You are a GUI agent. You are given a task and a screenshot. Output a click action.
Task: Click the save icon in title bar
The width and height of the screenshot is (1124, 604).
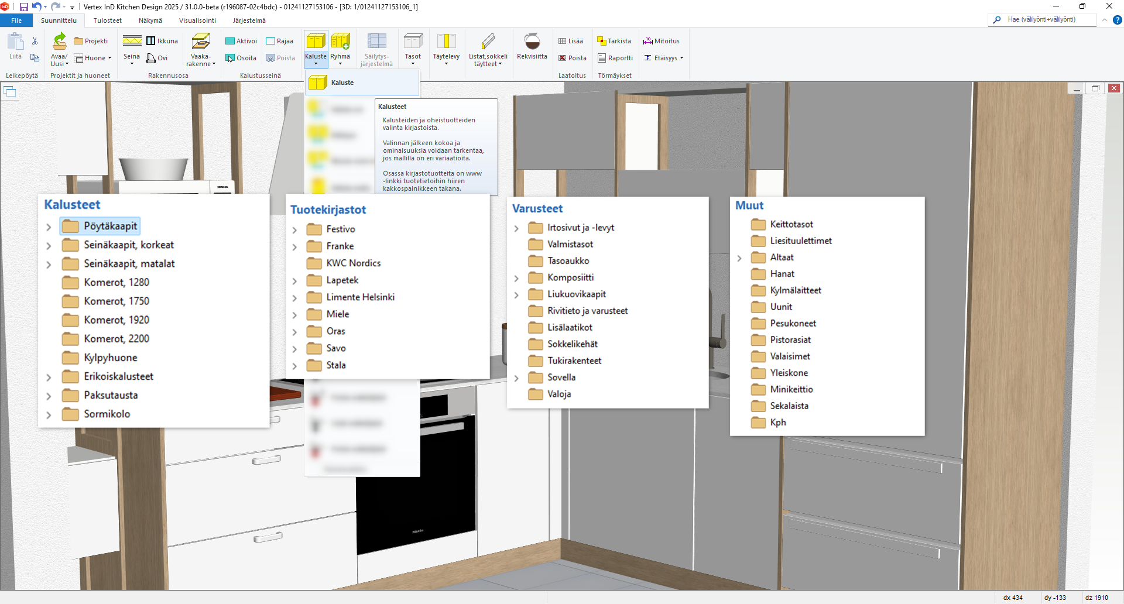point(24,7)
